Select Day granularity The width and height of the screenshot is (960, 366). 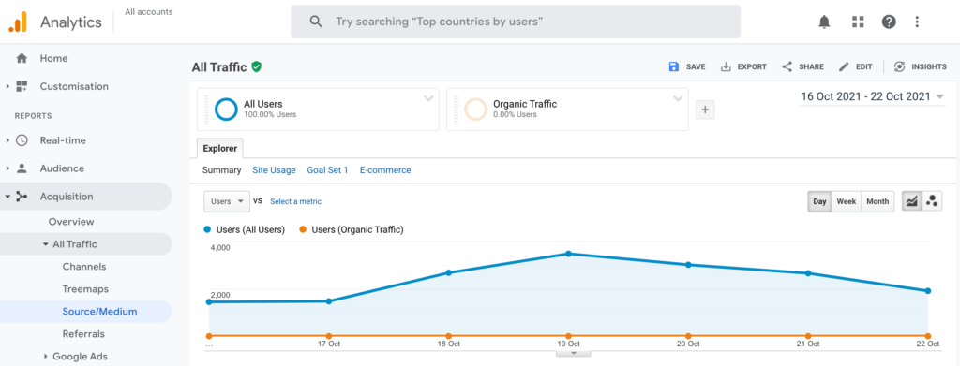point(819,201)
